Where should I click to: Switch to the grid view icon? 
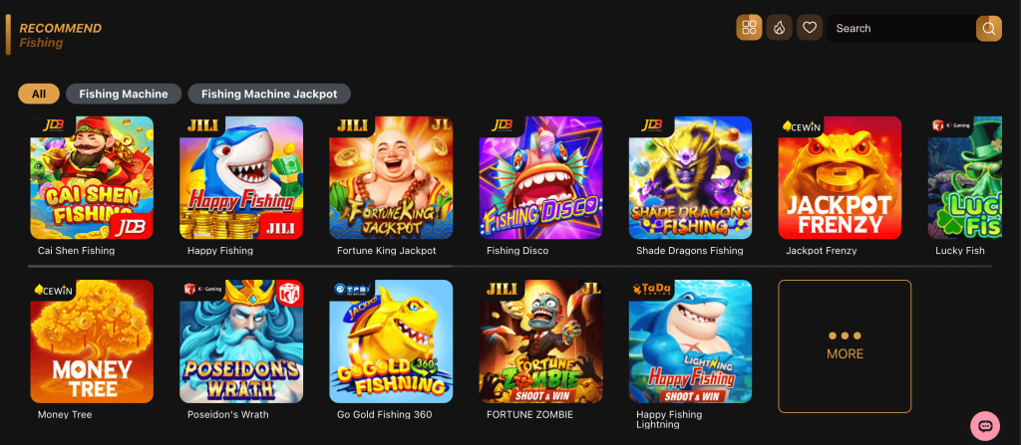(x=749, y=28)
